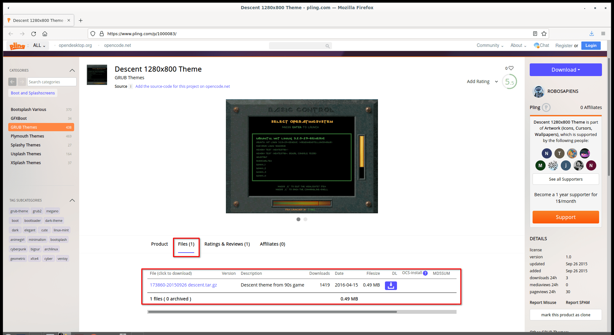Click the magnifier icon in the search bar
This screenshot has width=614, height=335.
click(x=327, y=46)
